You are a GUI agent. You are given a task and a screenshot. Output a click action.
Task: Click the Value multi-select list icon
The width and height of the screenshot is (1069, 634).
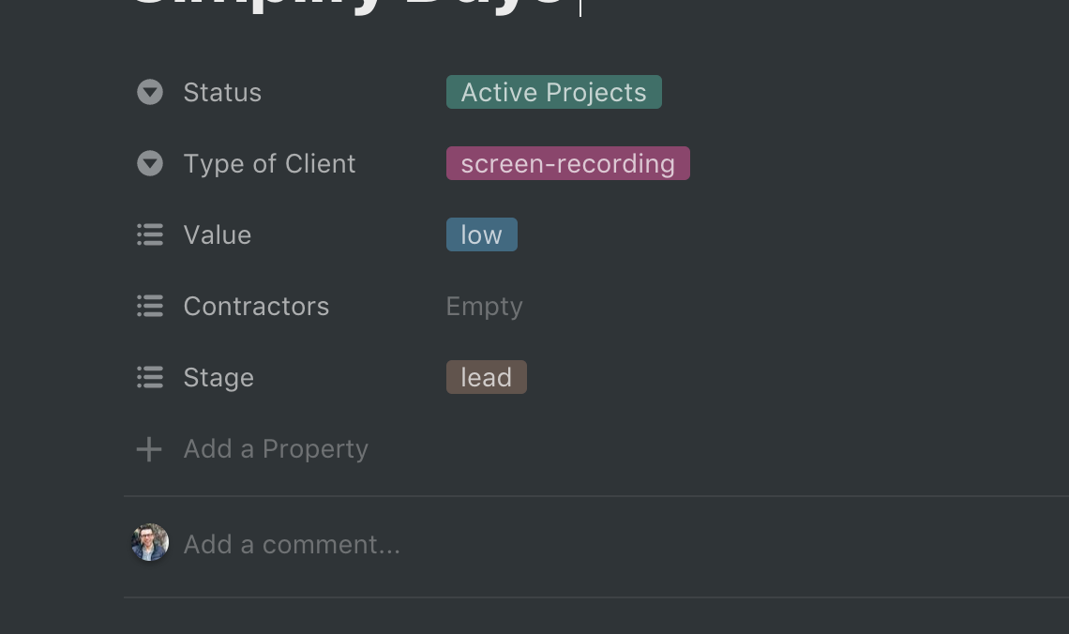click(150, 234)
